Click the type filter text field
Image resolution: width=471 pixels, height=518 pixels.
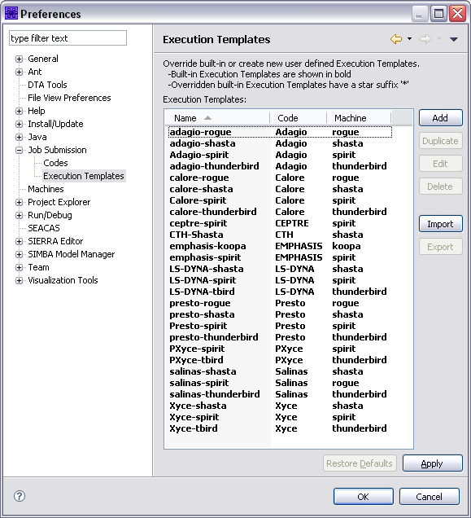pyautogui.click(x=68, y=38)
